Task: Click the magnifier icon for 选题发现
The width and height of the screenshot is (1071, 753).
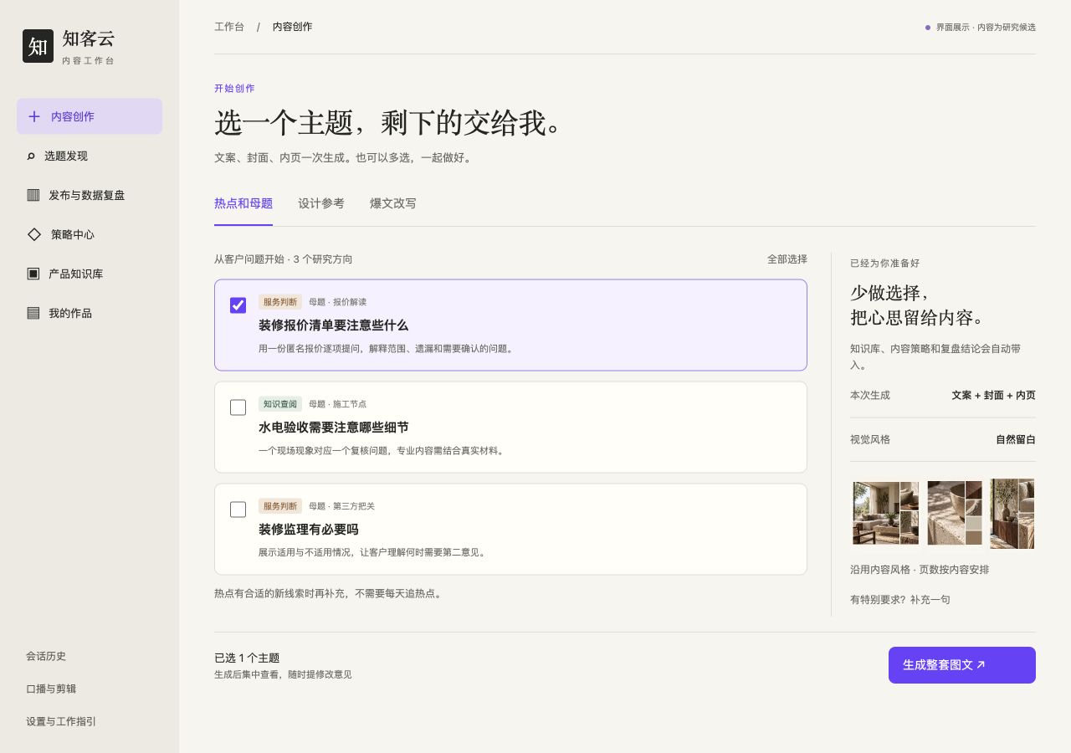Action: coord(31,156)
